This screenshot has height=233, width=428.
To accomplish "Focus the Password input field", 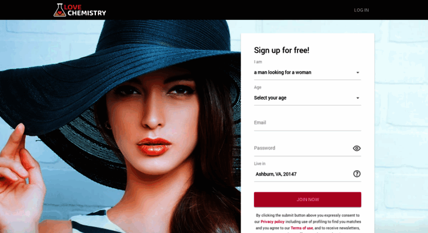I will [x=302, y=148].
